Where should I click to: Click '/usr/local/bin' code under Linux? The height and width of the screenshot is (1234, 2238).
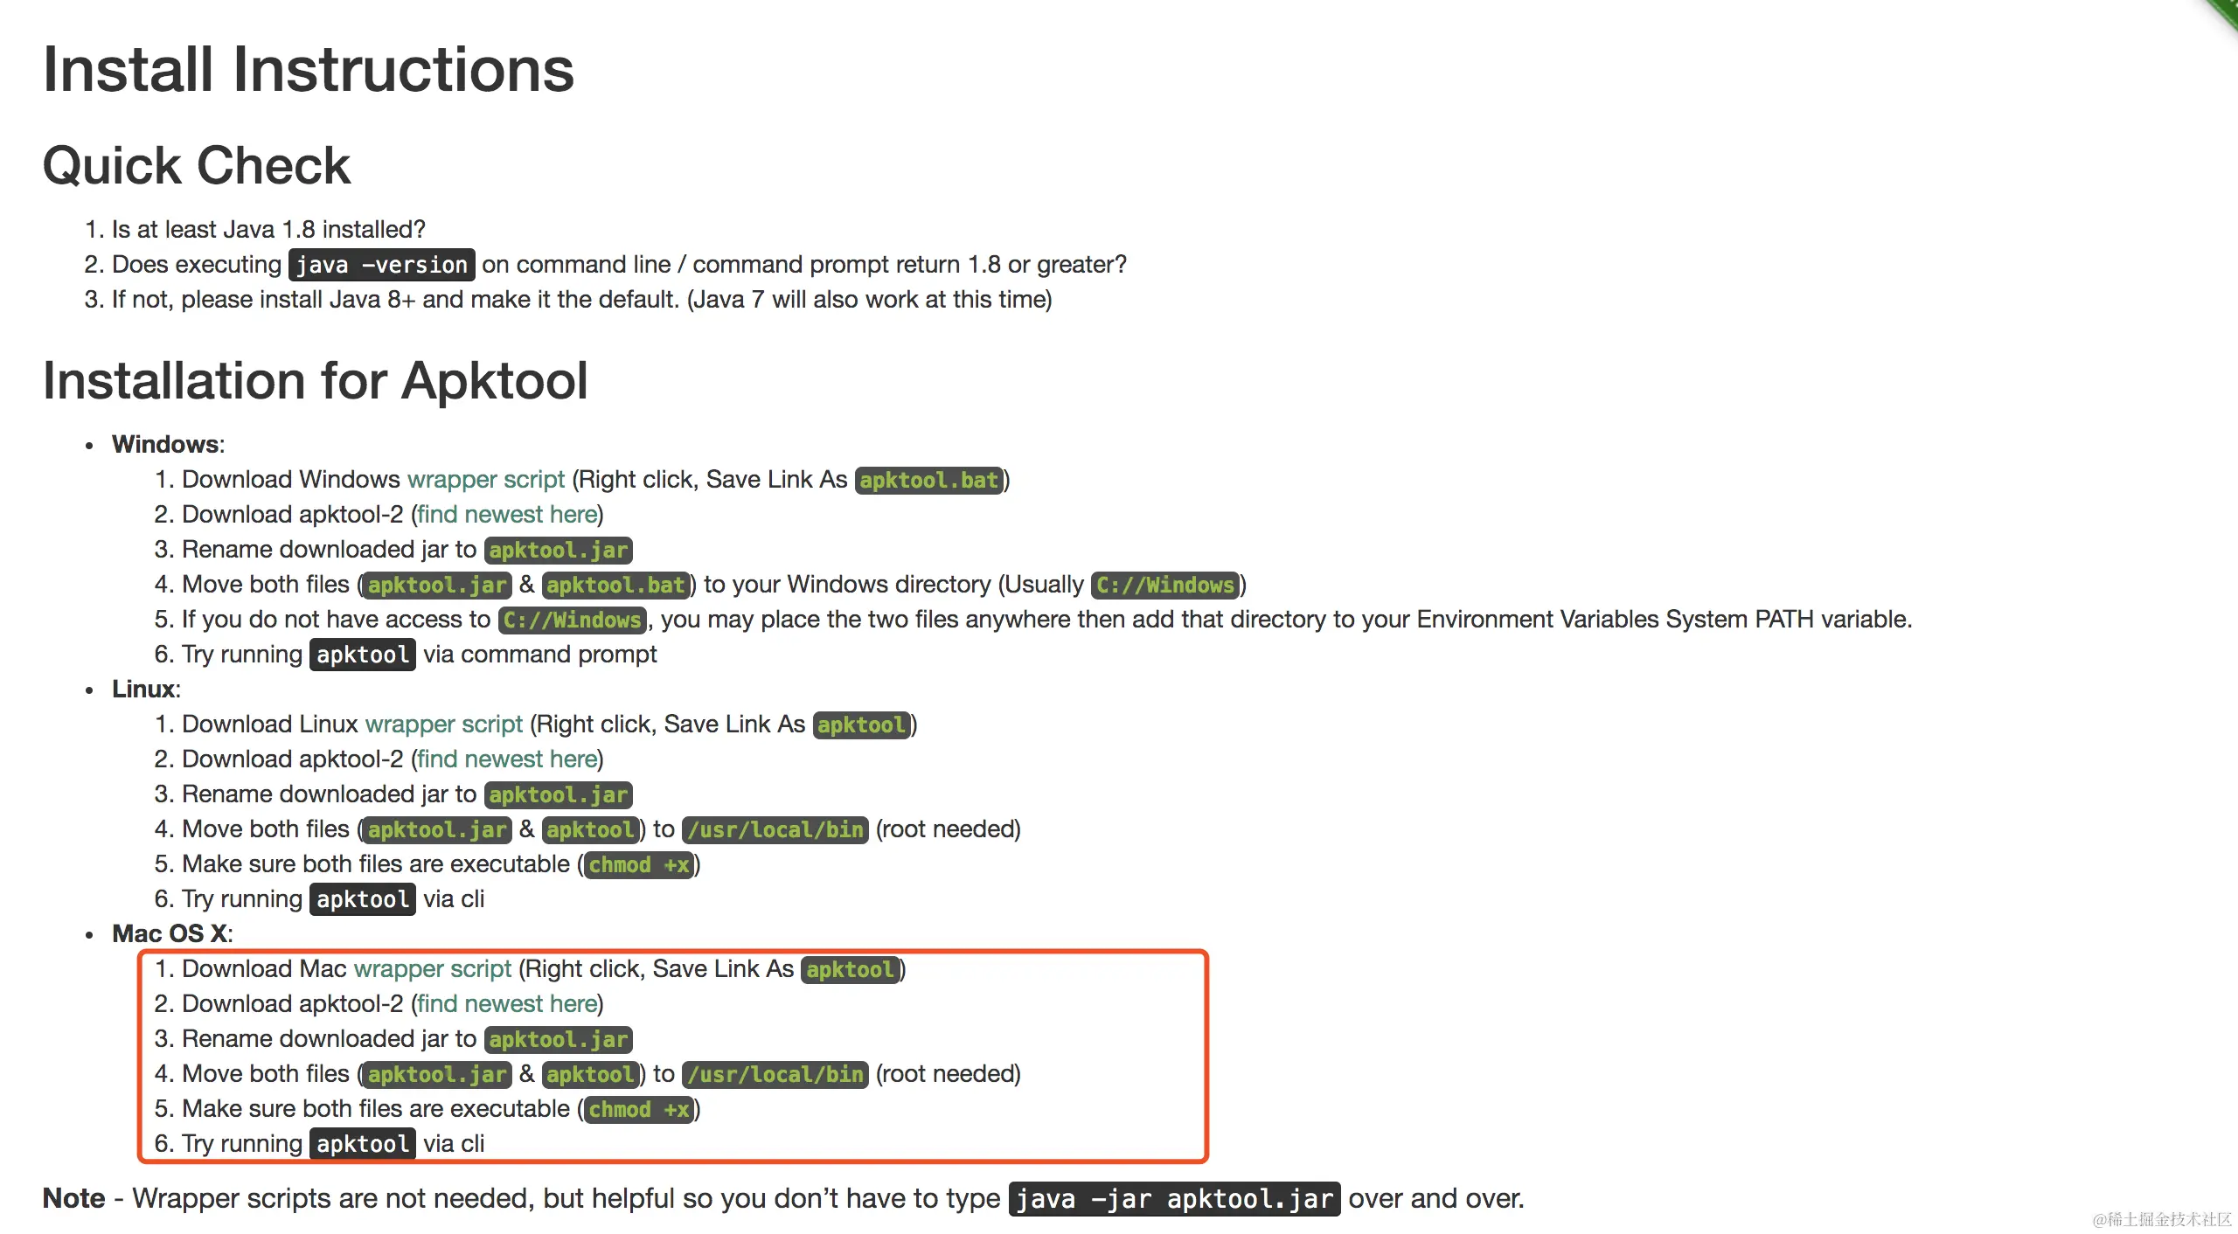coord(775,829)
